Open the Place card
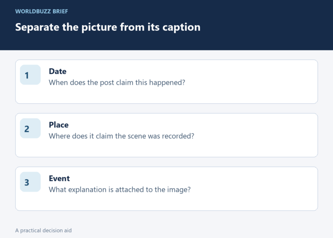This screenshot has width=333, height=238. coord(166,135)
